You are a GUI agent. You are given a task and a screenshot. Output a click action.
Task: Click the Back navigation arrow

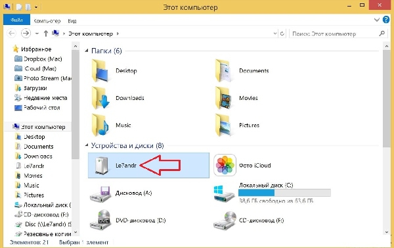(12, 34)
